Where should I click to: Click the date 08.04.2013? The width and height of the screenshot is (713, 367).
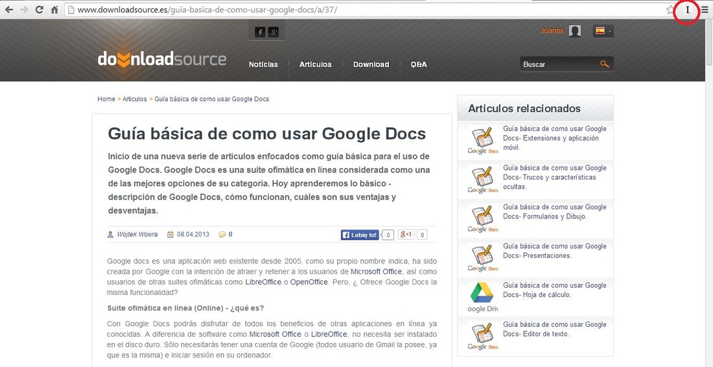(193, 235)
